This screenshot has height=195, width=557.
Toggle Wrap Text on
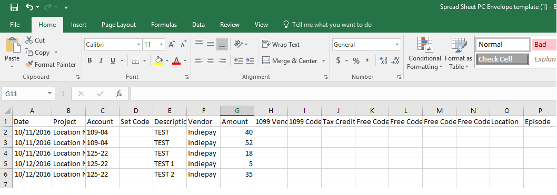coord(281,44)
